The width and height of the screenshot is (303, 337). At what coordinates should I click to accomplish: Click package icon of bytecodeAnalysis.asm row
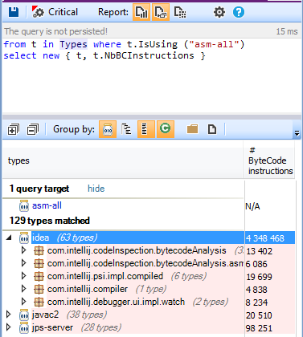[39, 263]
